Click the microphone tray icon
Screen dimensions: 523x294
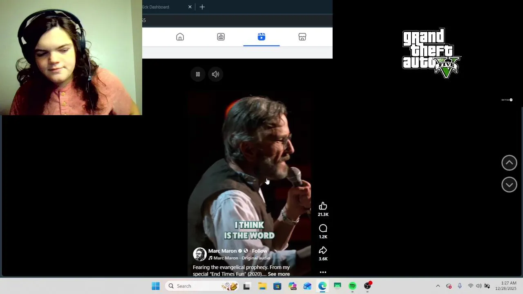coord(460,286)
